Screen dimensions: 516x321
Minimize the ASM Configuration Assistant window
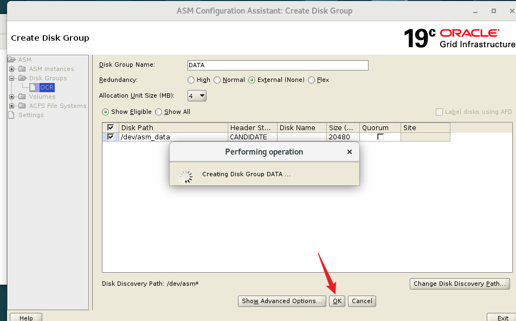475,11
